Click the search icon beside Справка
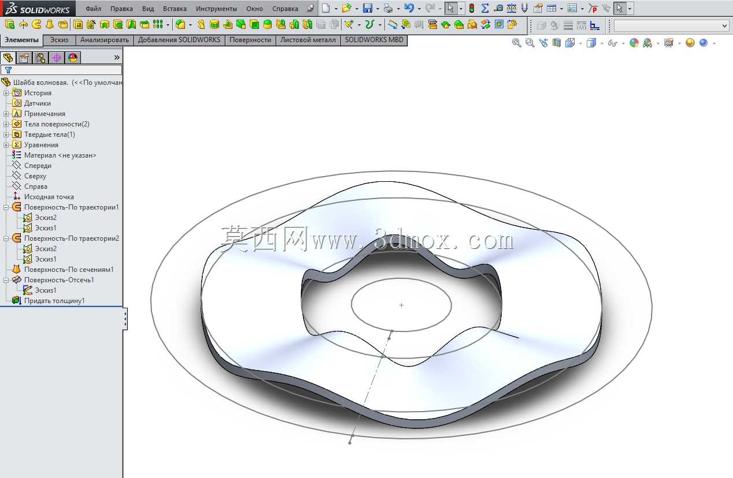Image resolution: width=733 pixels, height=478 pixels. 310,9
